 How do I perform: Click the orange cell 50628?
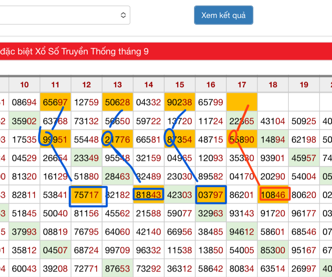[x=117, y=103]
